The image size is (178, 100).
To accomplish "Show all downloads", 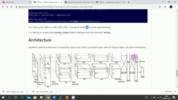I will pos(168,91).
